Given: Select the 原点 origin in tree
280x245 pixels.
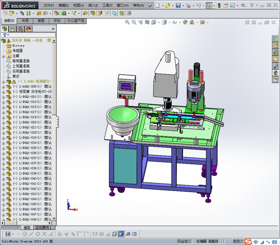Looking at the screenshot, I should pos(16,76).
